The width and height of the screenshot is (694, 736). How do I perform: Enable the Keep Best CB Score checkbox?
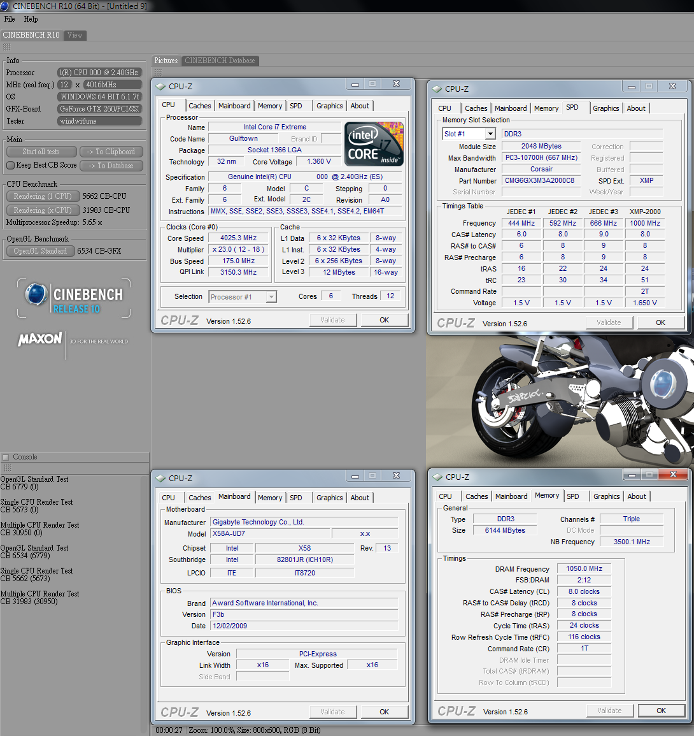(10, 166)
